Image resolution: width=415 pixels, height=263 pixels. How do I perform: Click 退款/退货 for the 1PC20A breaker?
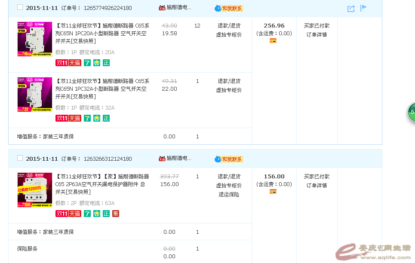229,26
